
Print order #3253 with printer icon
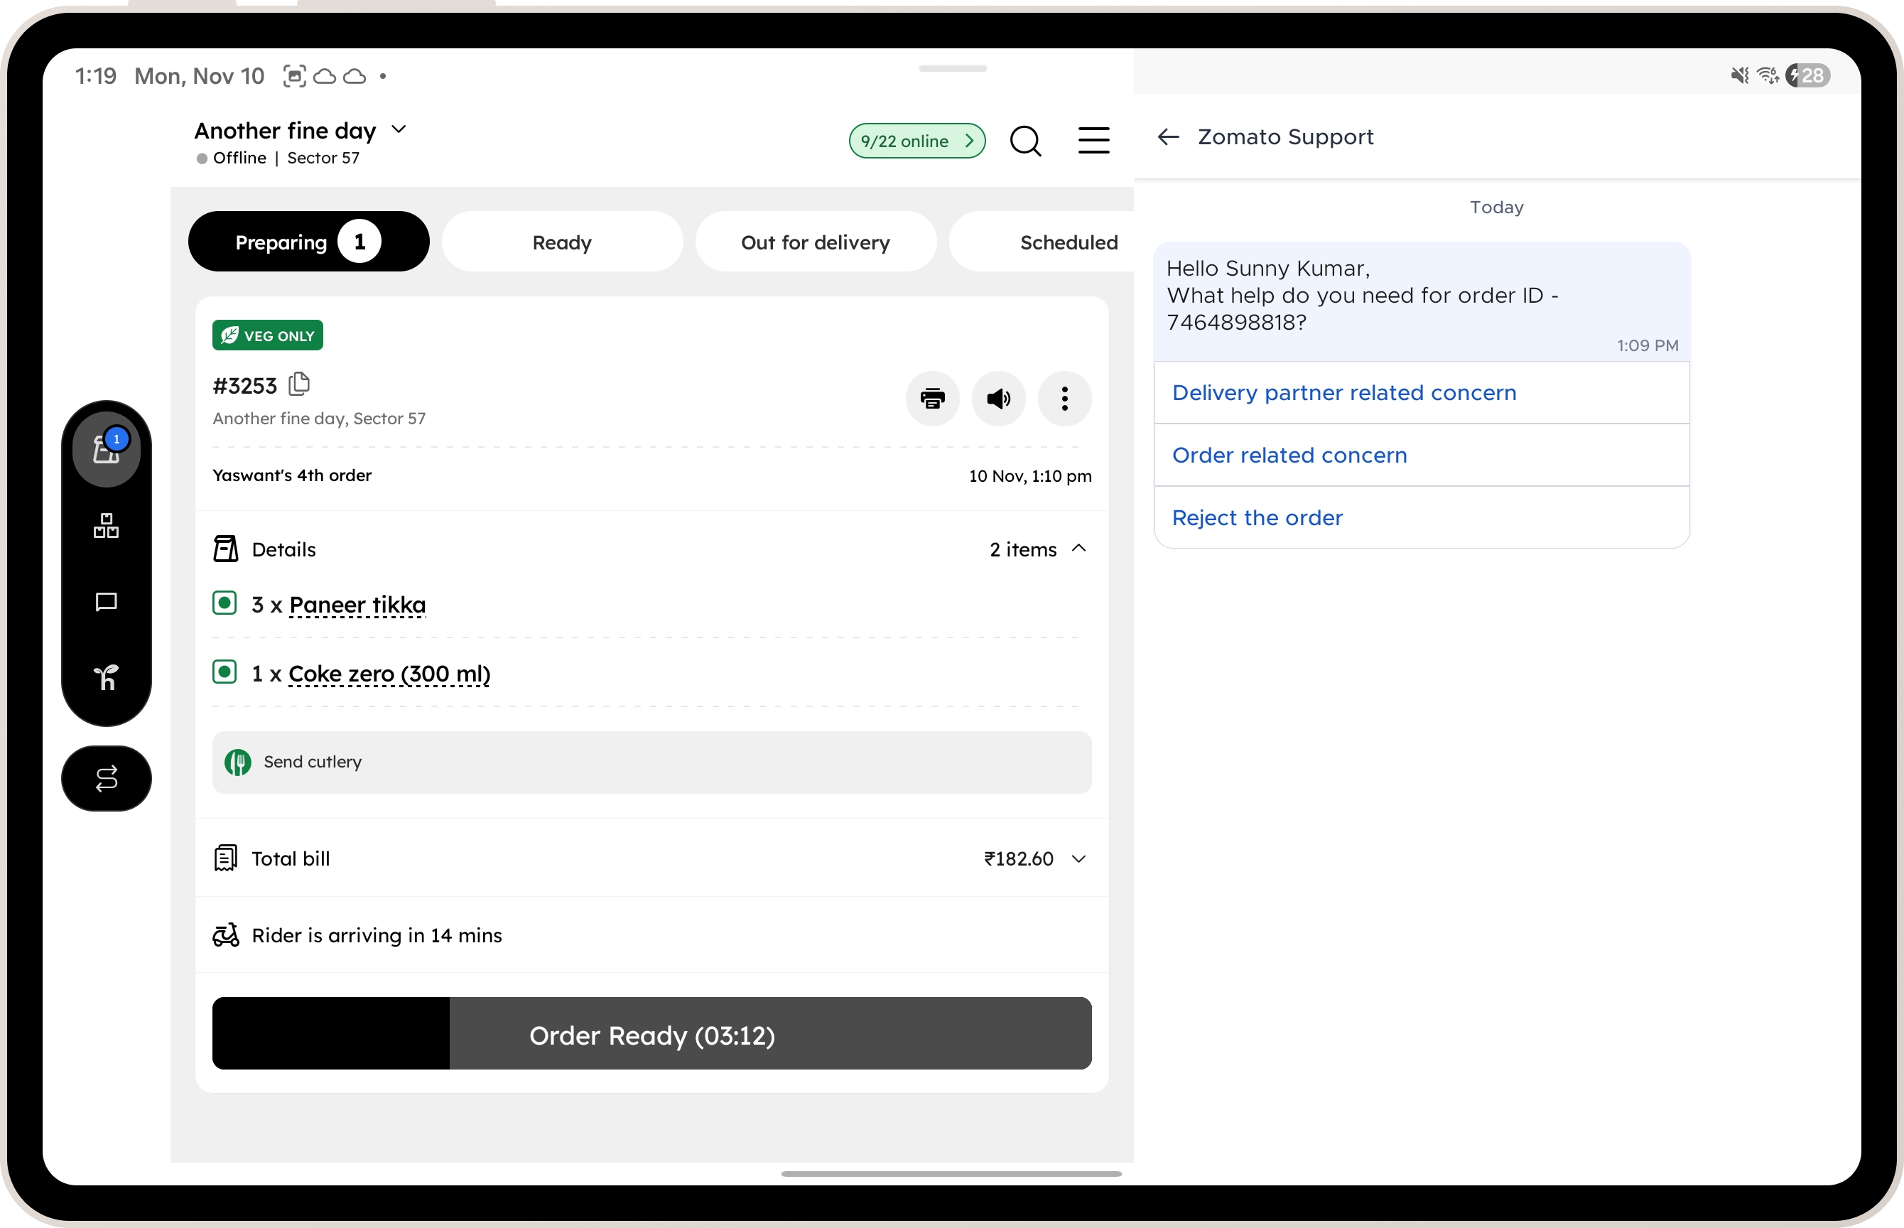pos(931,399)
